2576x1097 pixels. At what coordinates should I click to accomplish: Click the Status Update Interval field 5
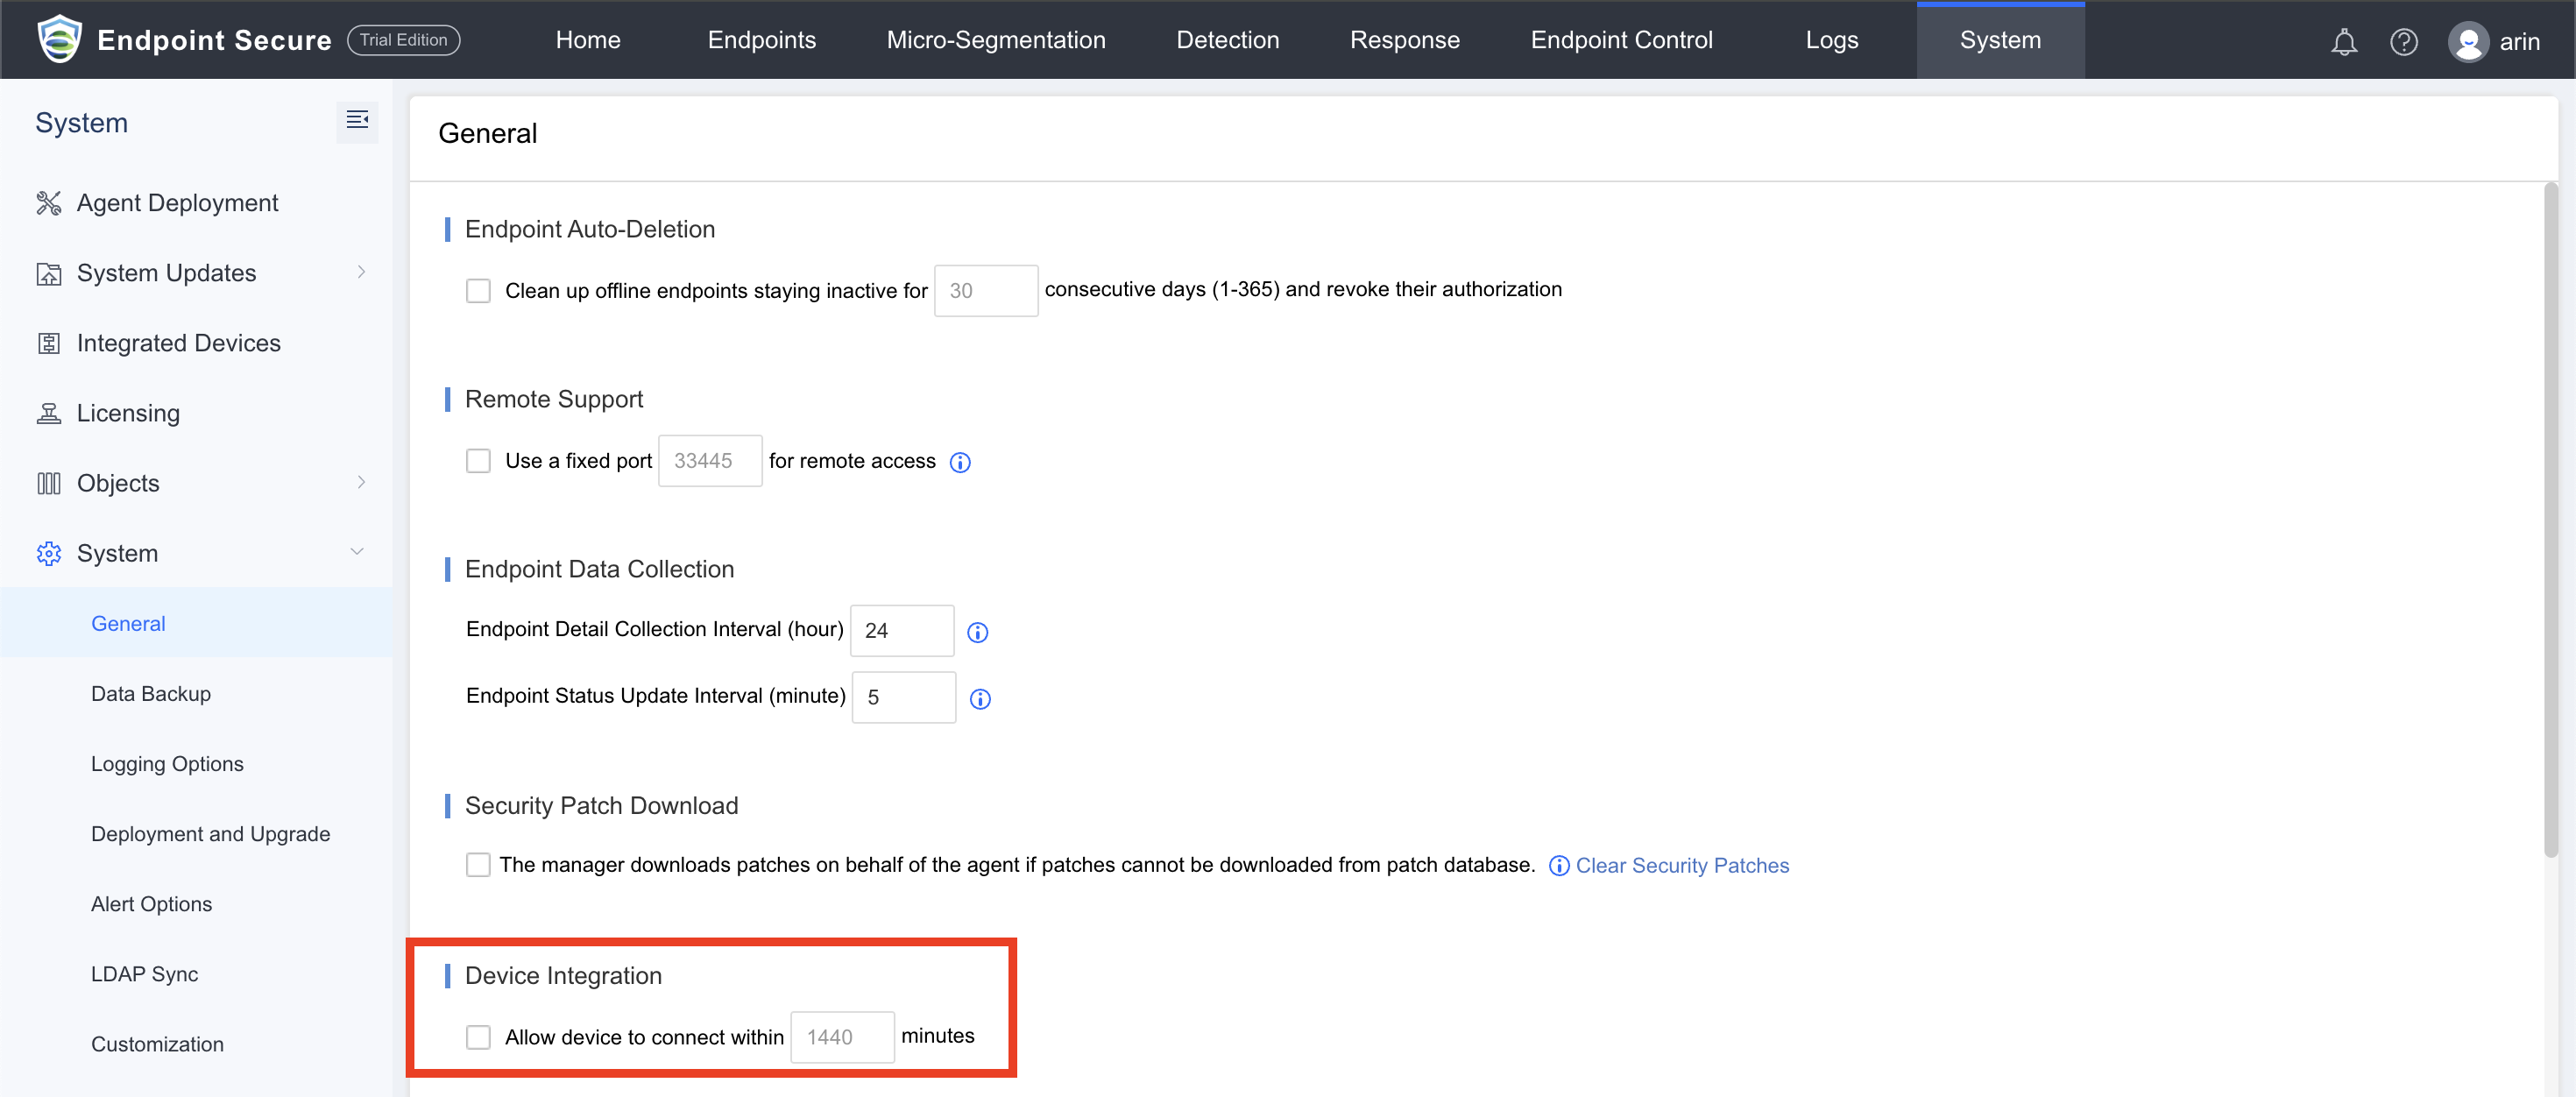pyautogui.click(x=904, y=697)
